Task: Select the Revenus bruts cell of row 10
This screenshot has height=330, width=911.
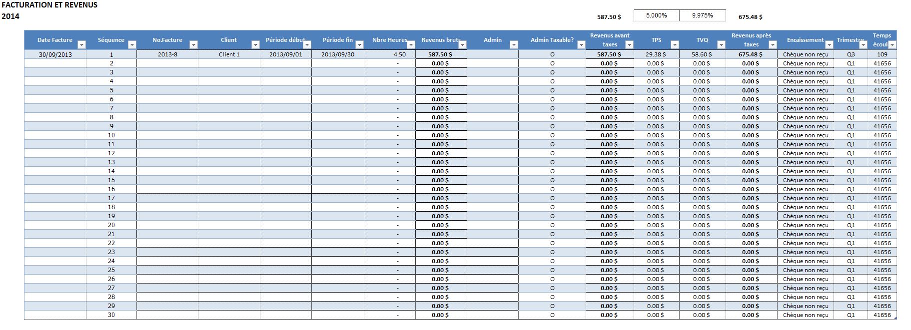Action: point(441,135)
